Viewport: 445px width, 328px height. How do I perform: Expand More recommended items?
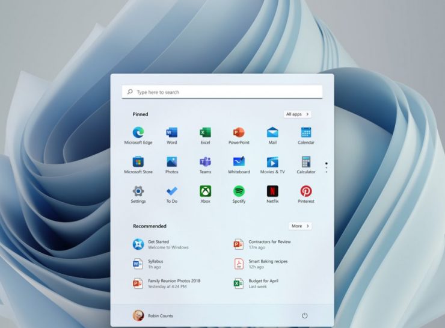[300, 226]
